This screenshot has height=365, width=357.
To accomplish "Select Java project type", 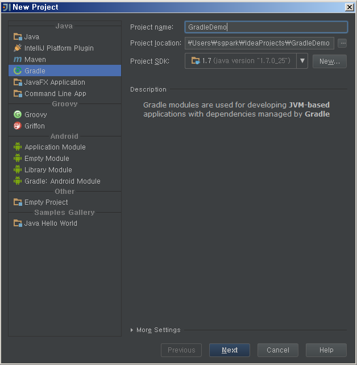I will point(65,37).
